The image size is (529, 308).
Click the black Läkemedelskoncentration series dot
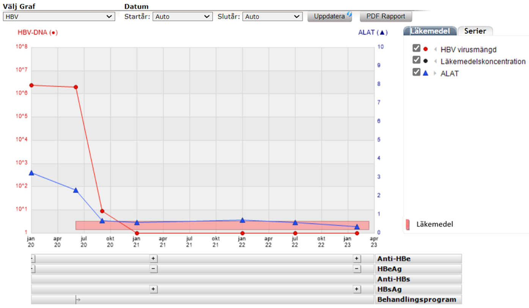click(425, 61)
